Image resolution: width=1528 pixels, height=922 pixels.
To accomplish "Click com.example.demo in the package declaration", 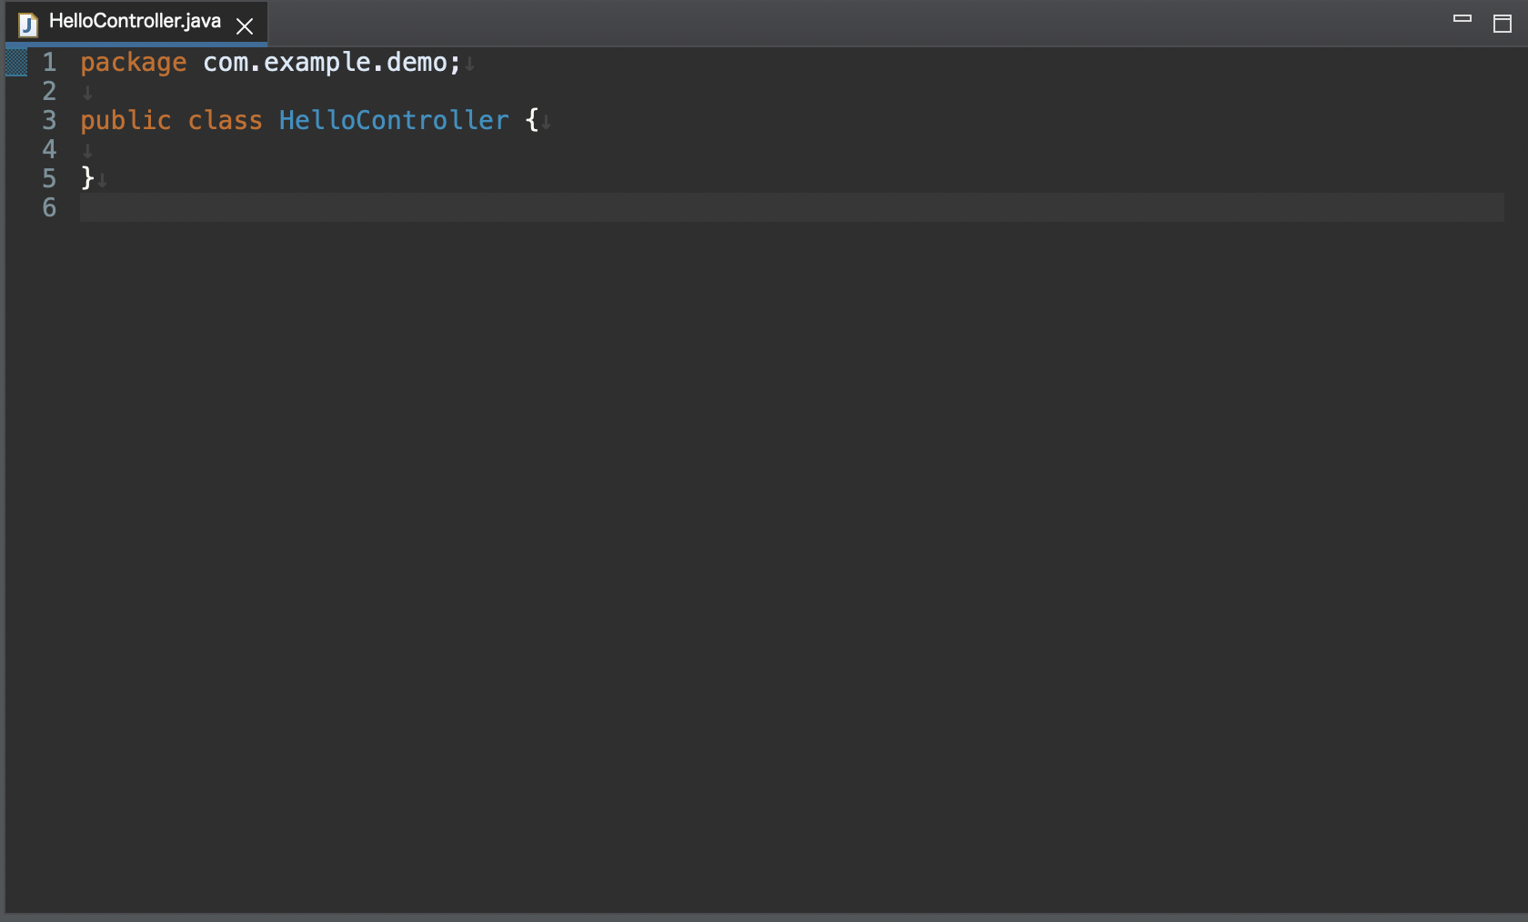I will [327, 62].
